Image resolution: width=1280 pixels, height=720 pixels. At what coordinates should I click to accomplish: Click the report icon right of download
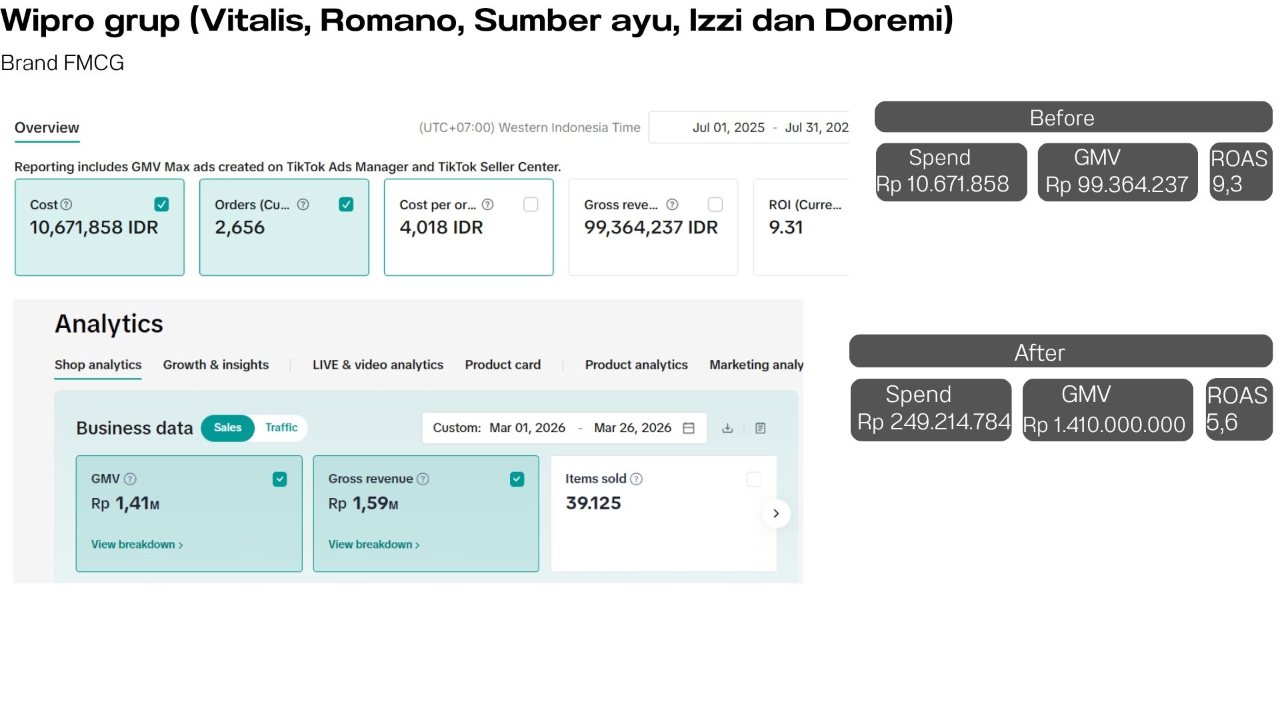pyautogui.click(x=760, y=428)
